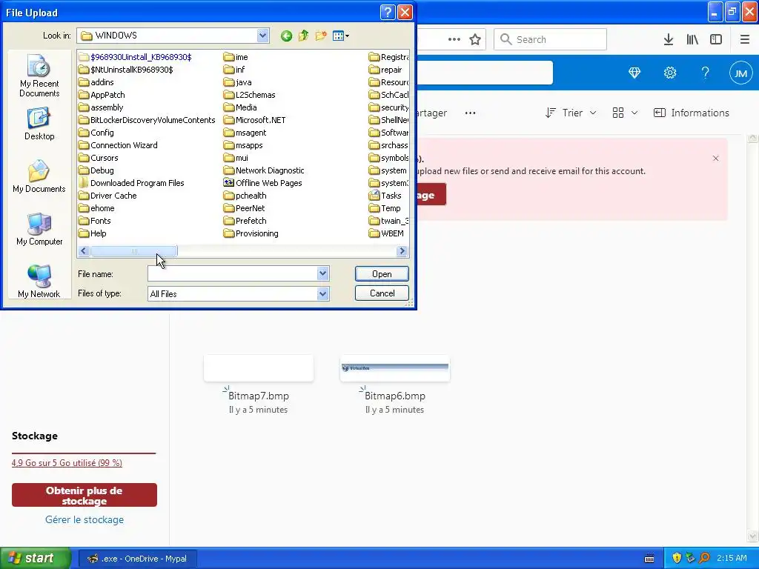
Task: Open browser downloads arrow icon
Action: [x=669, y=39]
